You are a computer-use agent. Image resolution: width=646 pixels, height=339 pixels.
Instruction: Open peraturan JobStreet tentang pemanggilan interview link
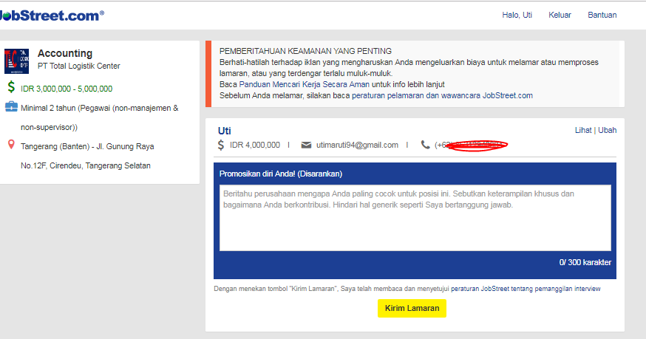526,289
